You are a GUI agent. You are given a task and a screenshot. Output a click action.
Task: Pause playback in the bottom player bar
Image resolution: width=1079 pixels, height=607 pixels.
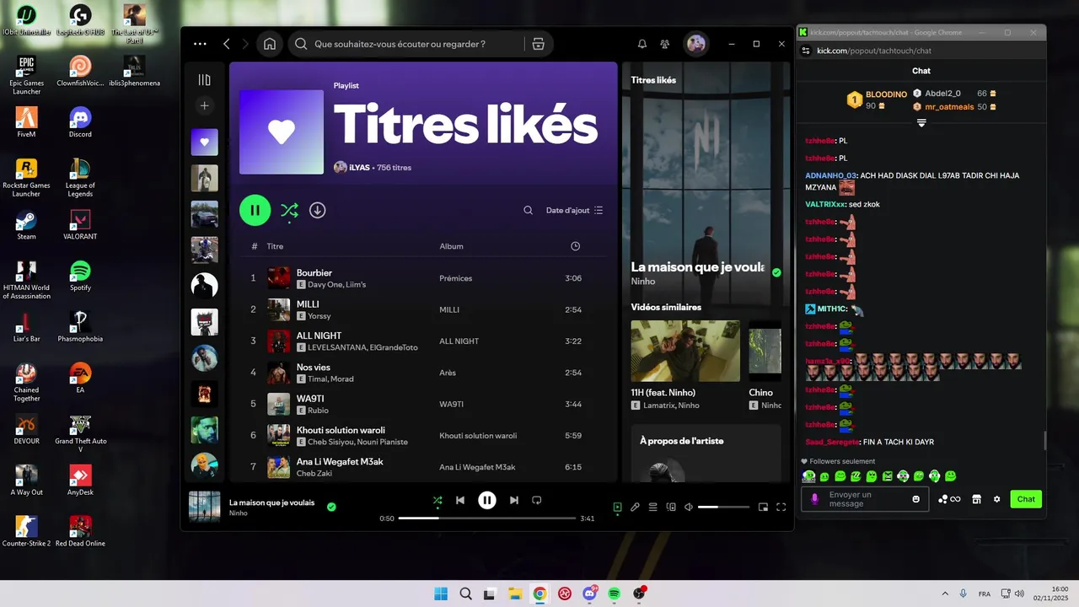click(x=487, y=500)
